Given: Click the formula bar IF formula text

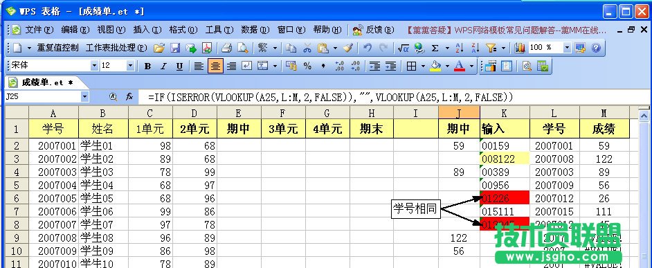Looking at the screenshot, I should (x=331, y=97).
